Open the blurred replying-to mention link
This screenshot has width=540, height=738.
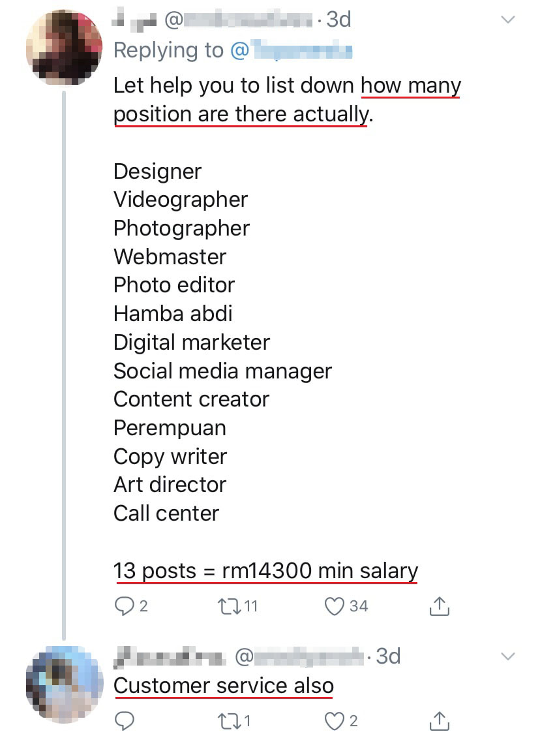[x=301, y=50]
